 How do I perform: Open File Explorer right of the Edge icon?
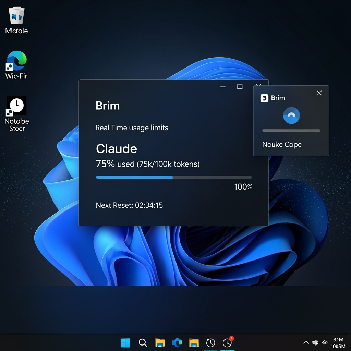pos(194,343)
